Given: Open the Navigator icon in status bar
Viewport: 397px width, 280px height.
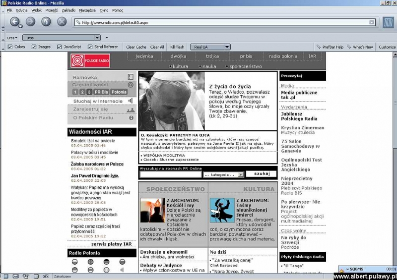Looking at the screenshot, I should coord(5,276).
